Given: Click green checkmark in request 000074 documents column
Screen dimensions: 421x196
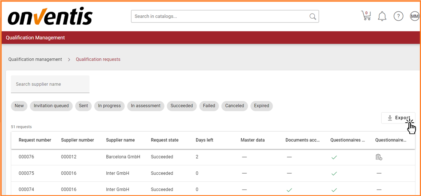Looking at the screenshot, I should point(289,190).
